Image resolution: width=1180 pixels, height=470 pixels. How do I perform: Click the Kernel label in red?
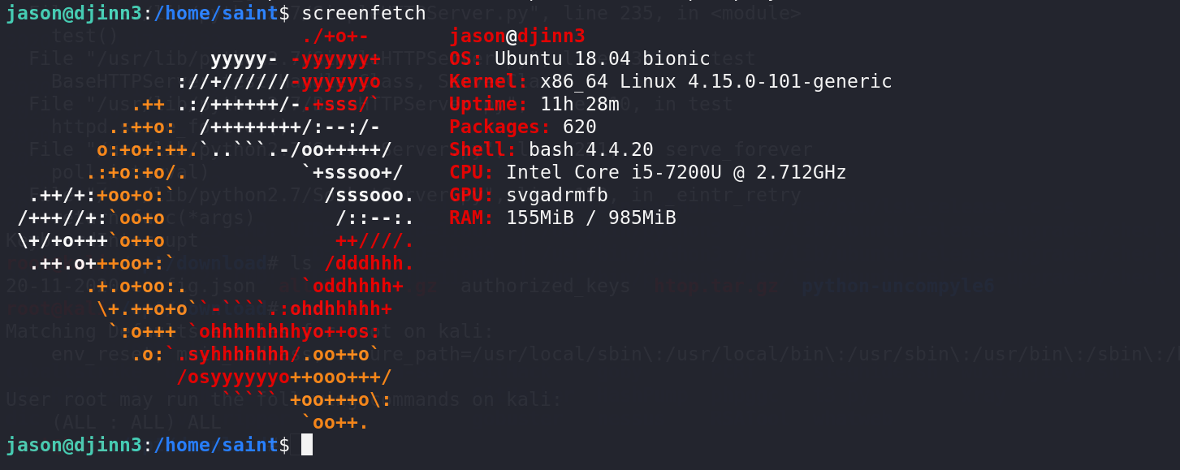tap(489, 81)
